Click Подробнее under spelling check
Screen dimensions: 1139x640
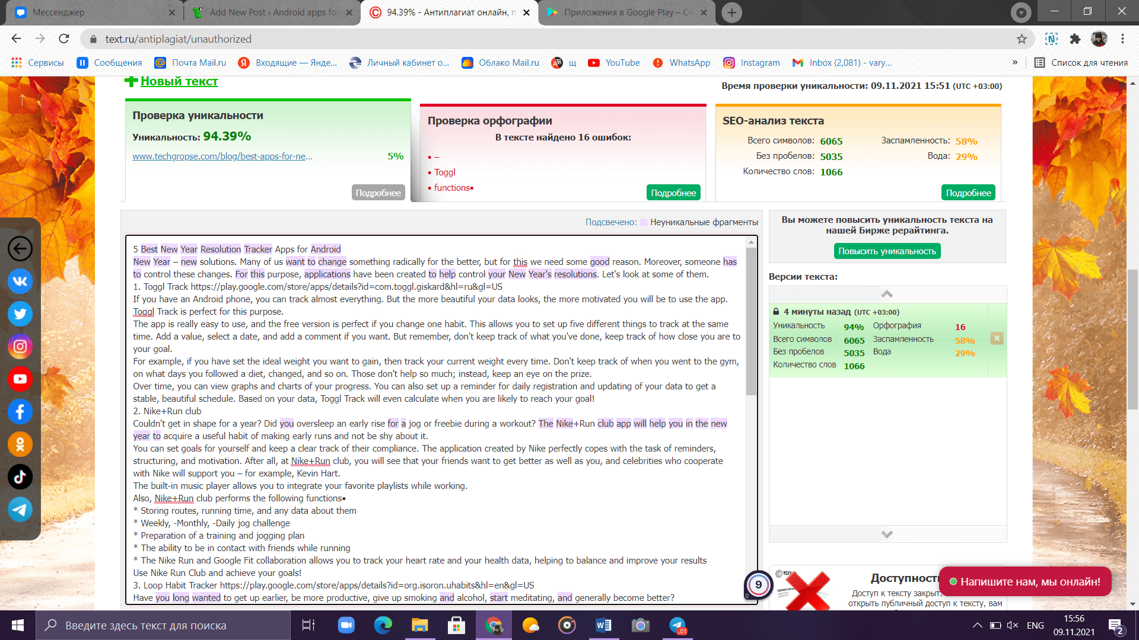tap(673, 193)
